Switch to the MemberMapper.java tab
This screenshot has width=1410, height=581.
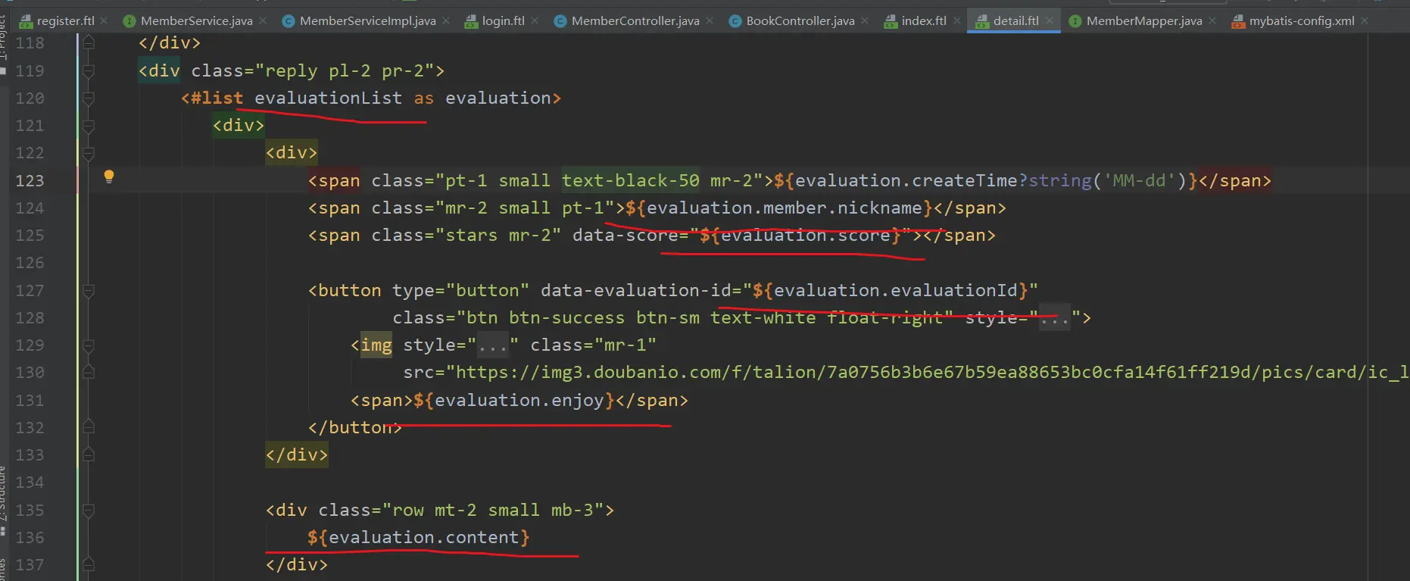coord(1143,20)
